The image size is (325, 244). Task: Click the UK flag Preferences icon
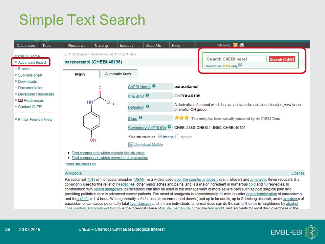click(x=20, y=100)
